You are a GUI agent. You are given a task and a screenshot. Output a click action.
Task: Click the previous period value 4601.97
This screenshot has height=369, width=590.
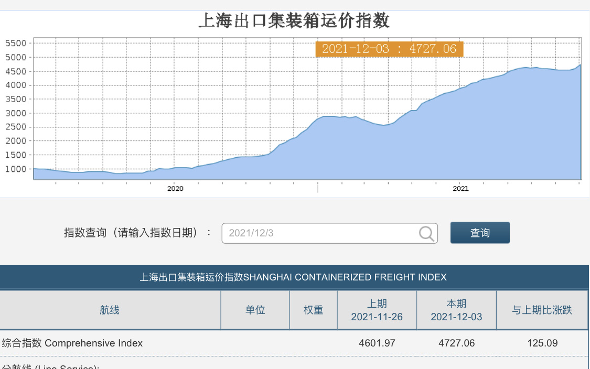pos(377,343)
